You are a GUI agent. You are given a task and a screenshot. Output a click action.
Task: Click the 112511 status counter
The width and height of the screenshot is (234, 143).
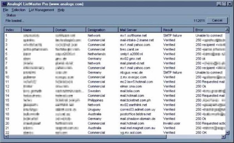(x=199, y=21)
